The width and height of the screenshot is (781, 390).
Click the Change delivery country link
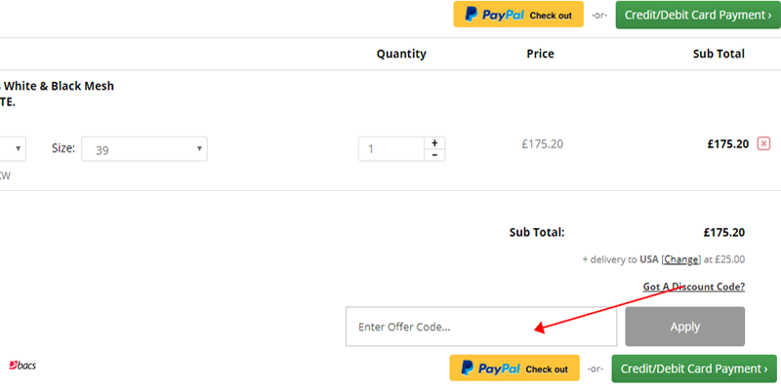[680, 259]
